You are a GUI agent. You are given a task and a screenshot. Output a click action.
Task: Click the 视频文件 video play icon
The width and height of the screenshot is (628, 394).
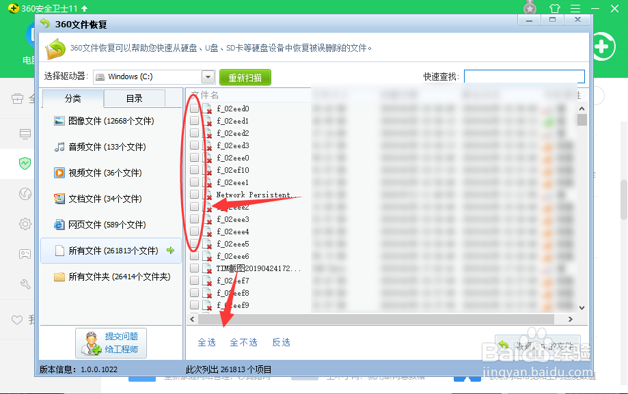click(x=59, y=172)
